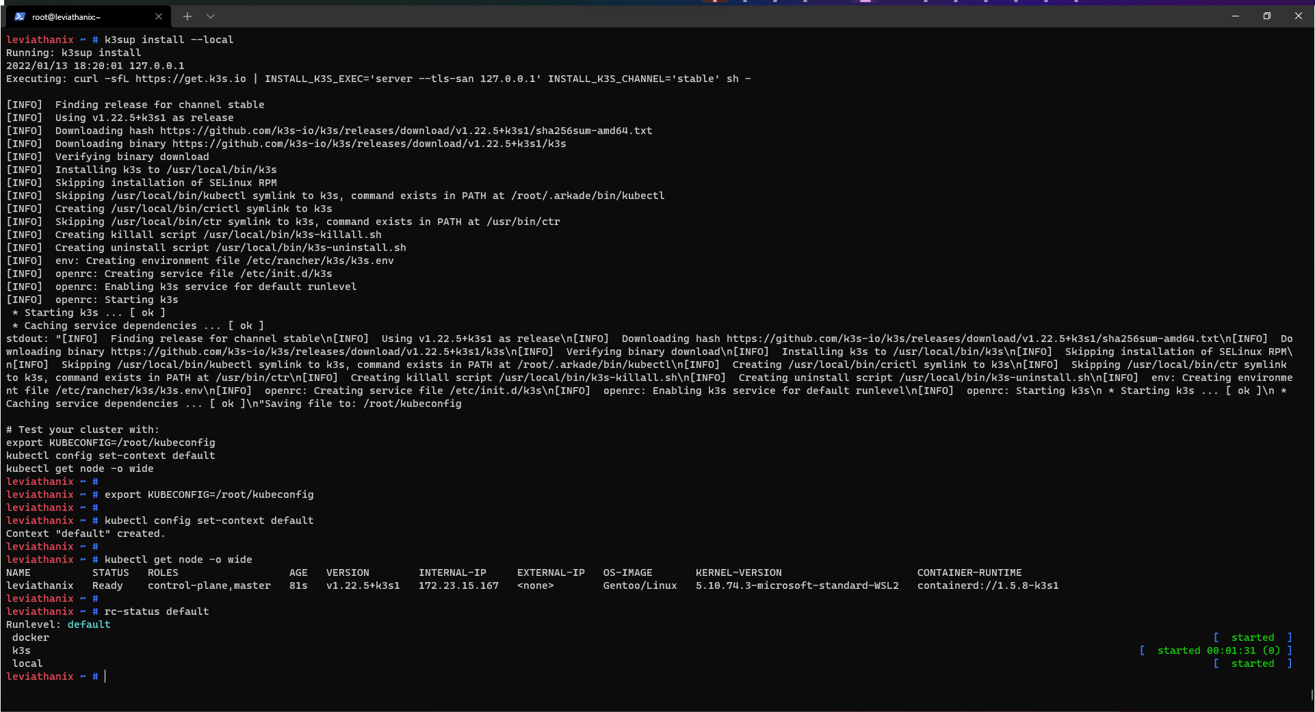Place the cursor at the shell prompt line
The width and height of the screenshot is (1315, 712).
(x=104, y=676)
